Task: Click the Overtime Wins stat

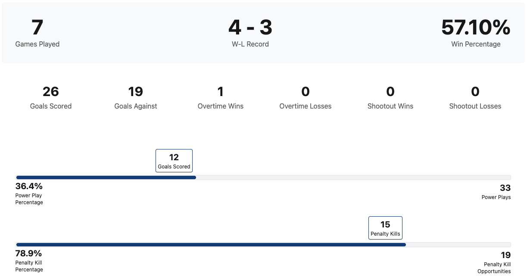Action: 221,97
